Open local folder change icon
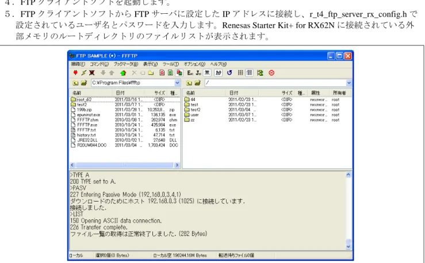This screenshot has width=425, height=263. [x=84, y=83]
